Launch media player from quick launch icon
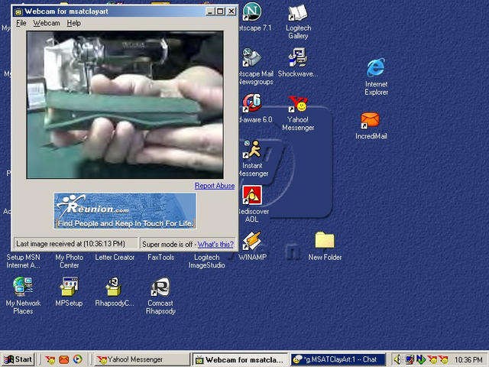 coord(78,359)
